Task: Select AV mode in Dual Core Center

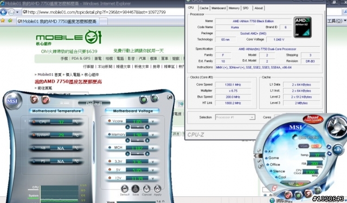Action: 269,151
